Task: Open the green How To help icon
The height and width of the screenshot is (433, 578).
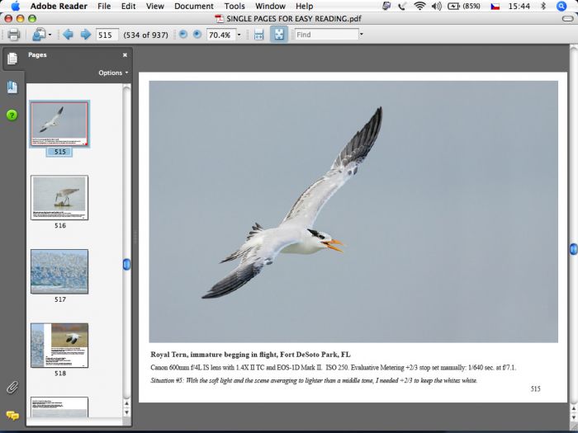Action: tap(12, 115)
